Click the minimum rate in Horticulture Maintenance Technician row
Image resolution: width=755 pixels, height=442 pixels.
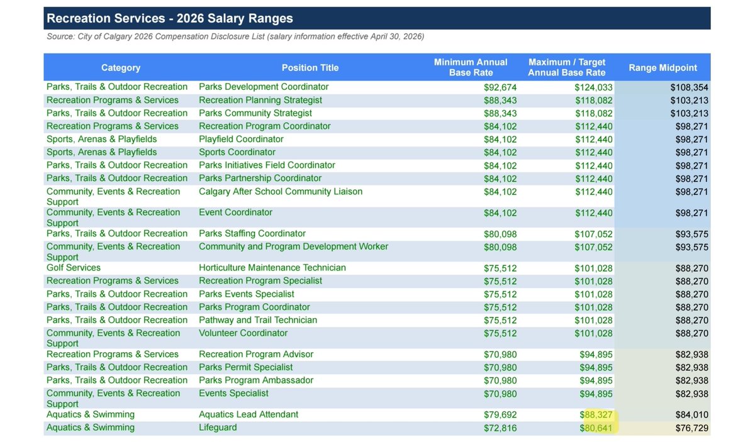pyautogui.click(x=500, y=268)
